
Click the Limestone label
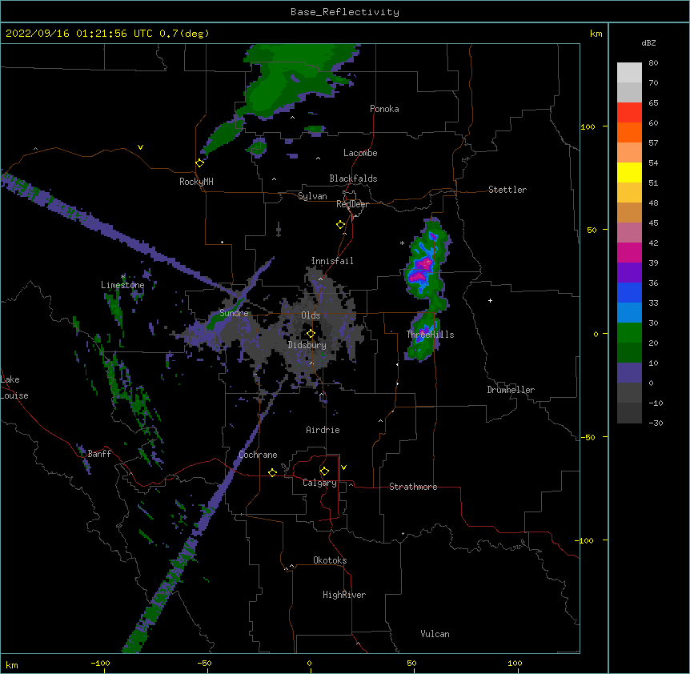pos(122,285)
